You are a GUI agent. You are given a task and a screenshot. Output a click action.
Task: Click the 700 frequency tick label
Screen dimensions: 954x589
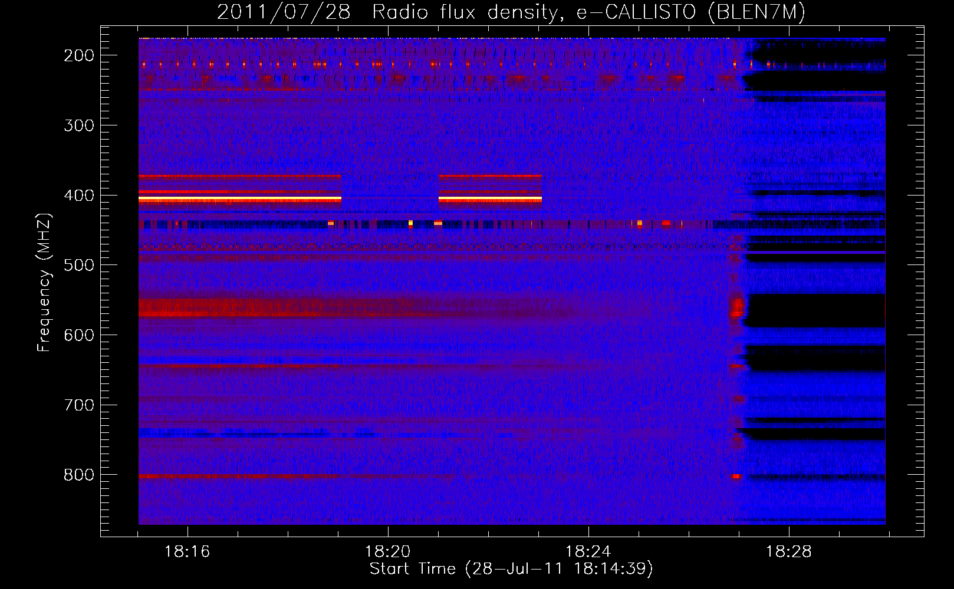(79, 405)
